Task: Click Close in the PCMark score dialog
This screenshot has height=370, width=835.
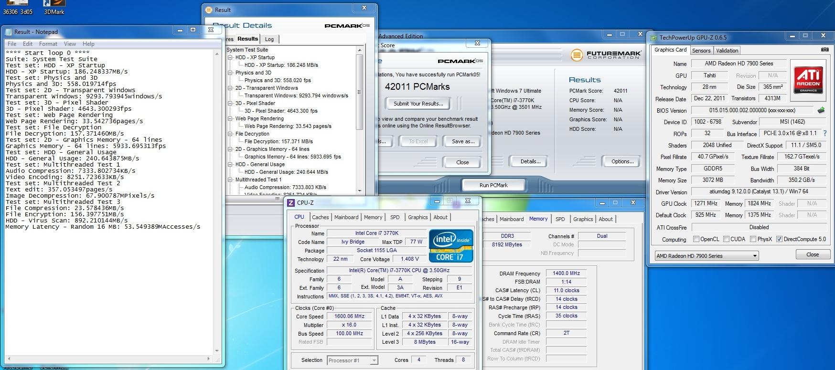Action: (x=462, y=162)
